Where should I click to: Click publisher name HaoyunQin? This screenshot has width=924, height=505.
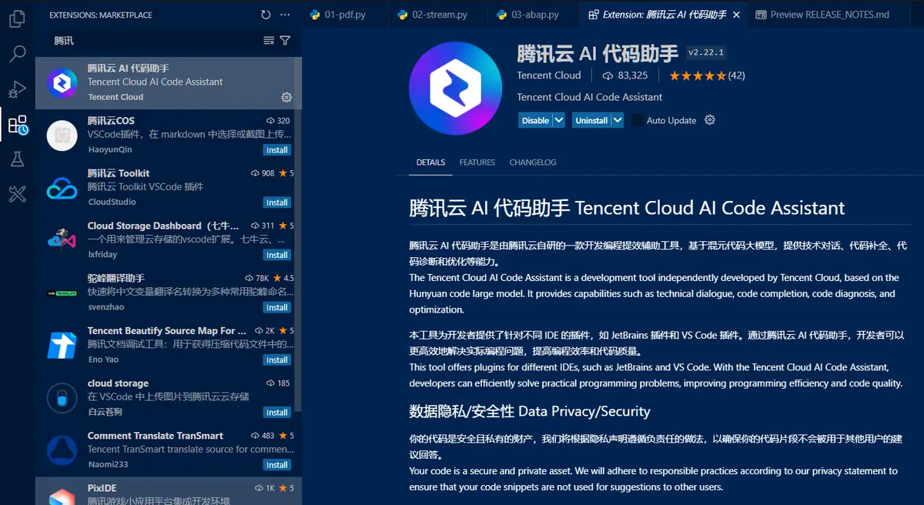(110, 149)
